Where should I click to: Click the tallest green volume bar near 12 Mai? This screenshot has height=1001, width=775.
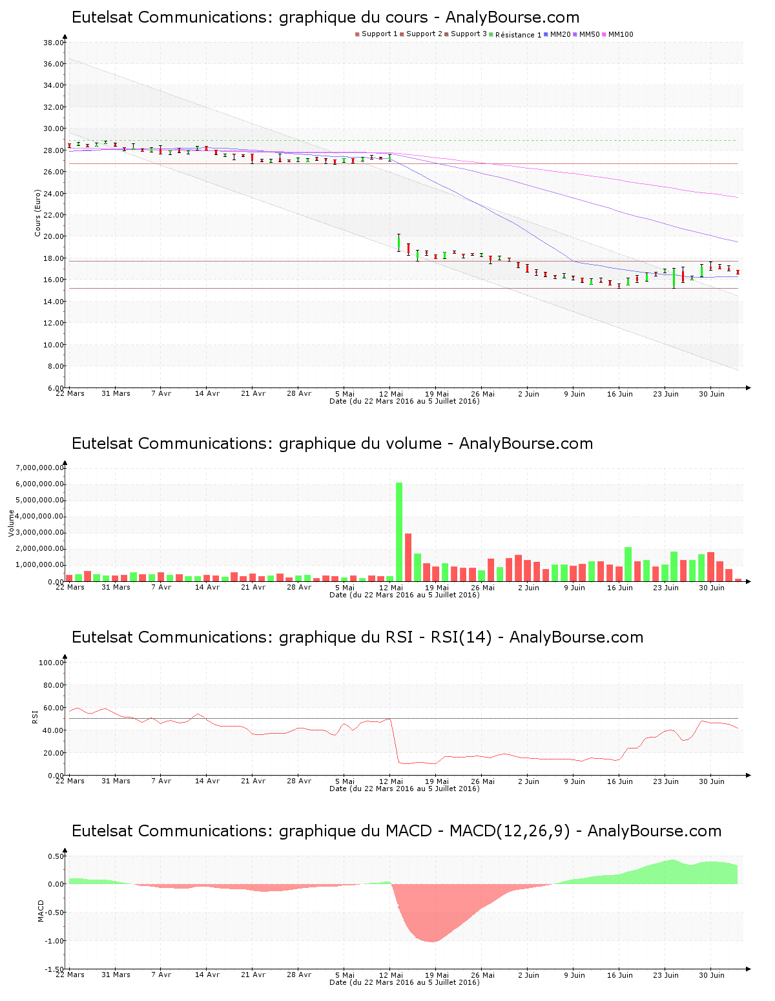click(399, 531)
